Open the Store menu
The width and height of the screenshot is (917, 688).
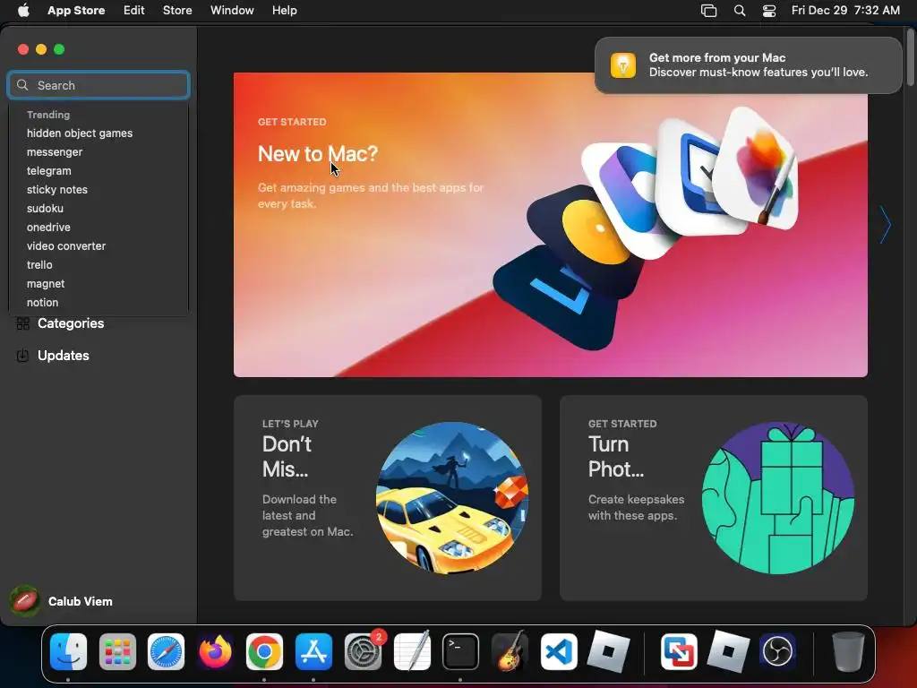pos(177,11)
